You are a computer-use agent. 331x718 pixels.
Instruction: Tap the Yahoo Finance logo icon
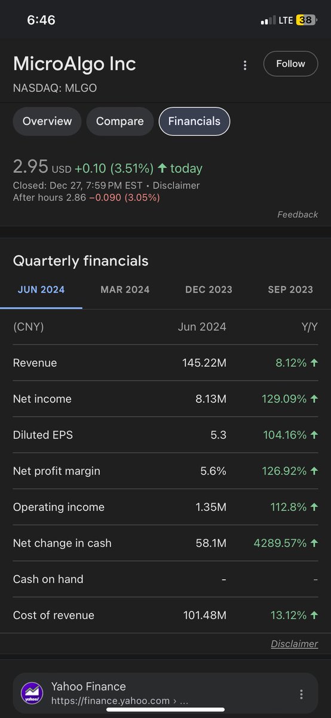[x=32, y=693]
